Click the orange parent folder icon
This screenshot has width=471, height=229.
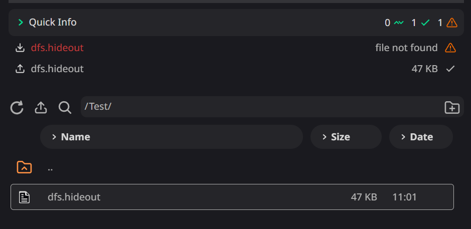click(x=24, y=167)
